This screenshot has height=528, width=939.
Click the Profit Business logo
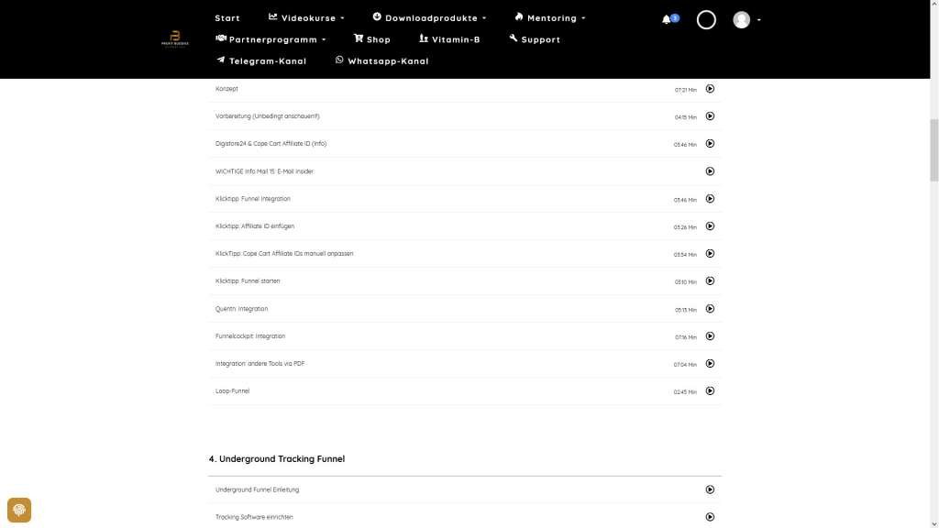[174, 39]
